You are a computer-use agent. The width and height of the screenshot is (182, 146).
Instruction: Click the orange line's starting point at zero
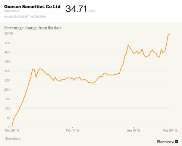[x=12, y=127]
